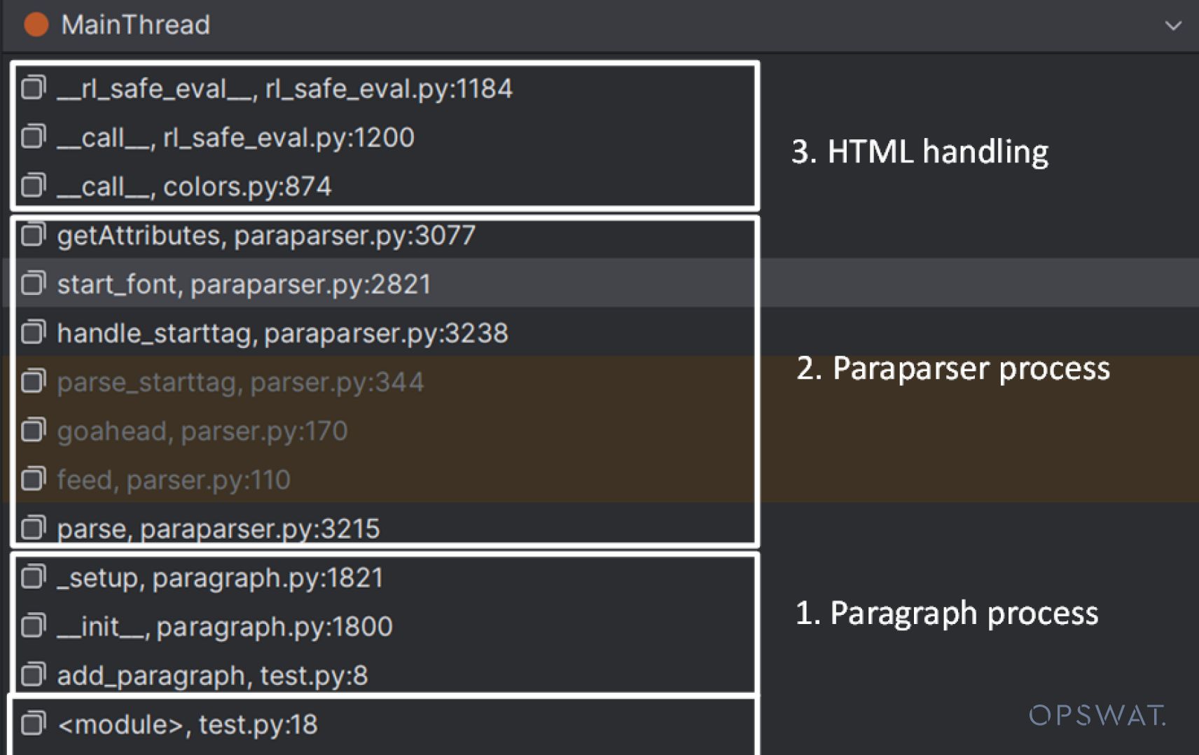Select __init__ paragraph.py:1800 frame

tap(224, 627)
